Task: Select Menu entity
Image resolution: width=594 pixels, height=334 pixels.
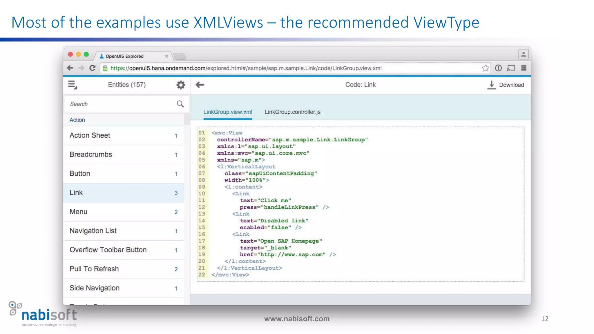Action: pyautogui.click(x=124, y=212)
